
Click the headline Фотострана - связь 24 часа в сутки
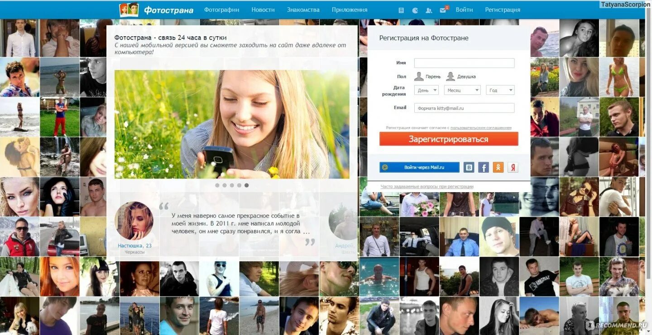[170, 38]
